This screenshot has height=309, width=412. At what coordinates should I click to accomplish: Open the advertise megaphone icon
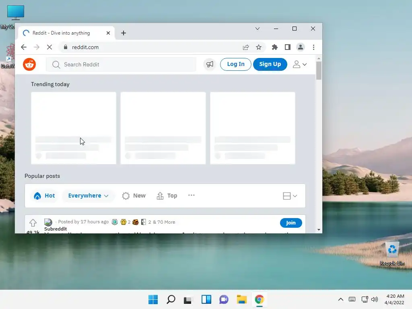pos(210,64)
